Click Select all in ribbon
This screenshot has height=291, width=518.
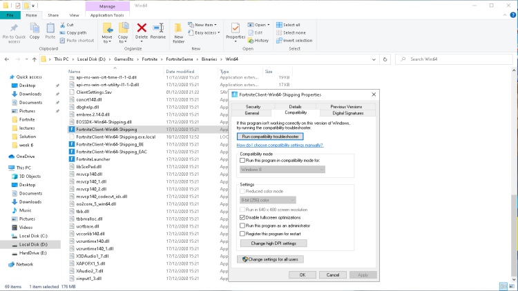tap(288, 25)
